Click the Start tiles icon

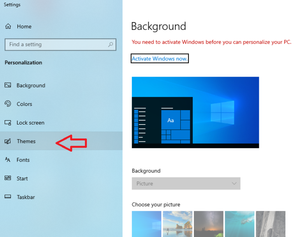coord(8,178)
